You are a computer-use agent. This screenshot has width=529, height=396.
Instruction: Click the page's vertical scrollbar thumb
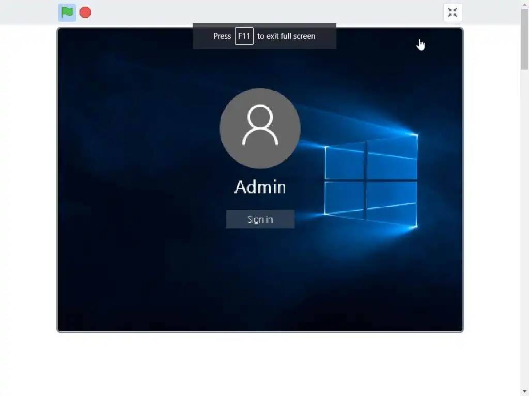click(x=524, y=39)
